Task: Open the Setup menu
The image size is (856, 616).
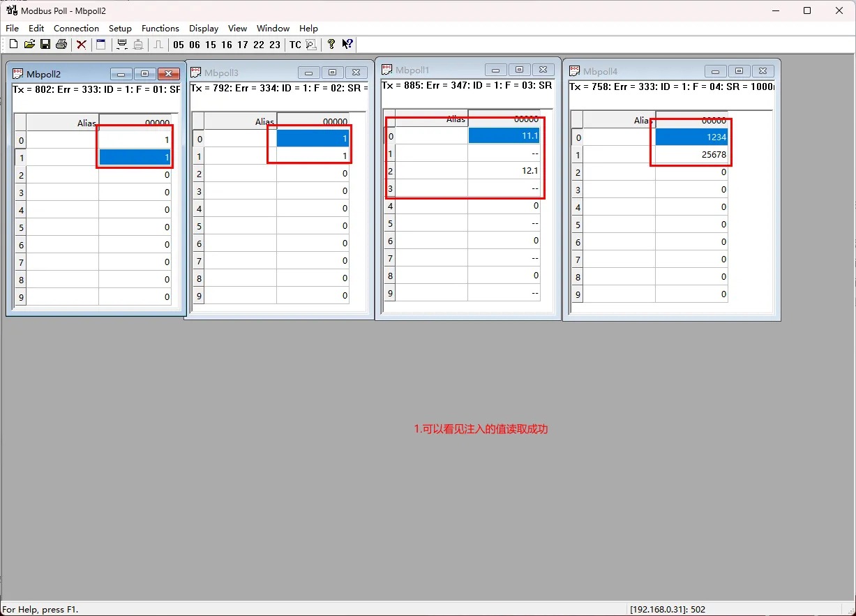Action: tap(120, 29)
